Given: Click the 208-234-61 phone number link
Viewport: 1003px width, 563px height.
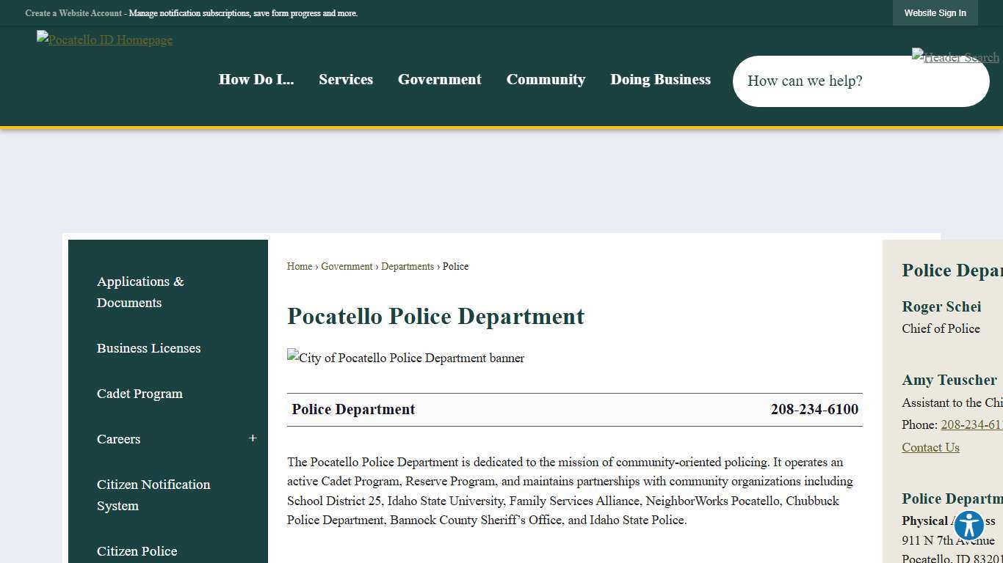Looking at the screenshot, I should [971, 424].
